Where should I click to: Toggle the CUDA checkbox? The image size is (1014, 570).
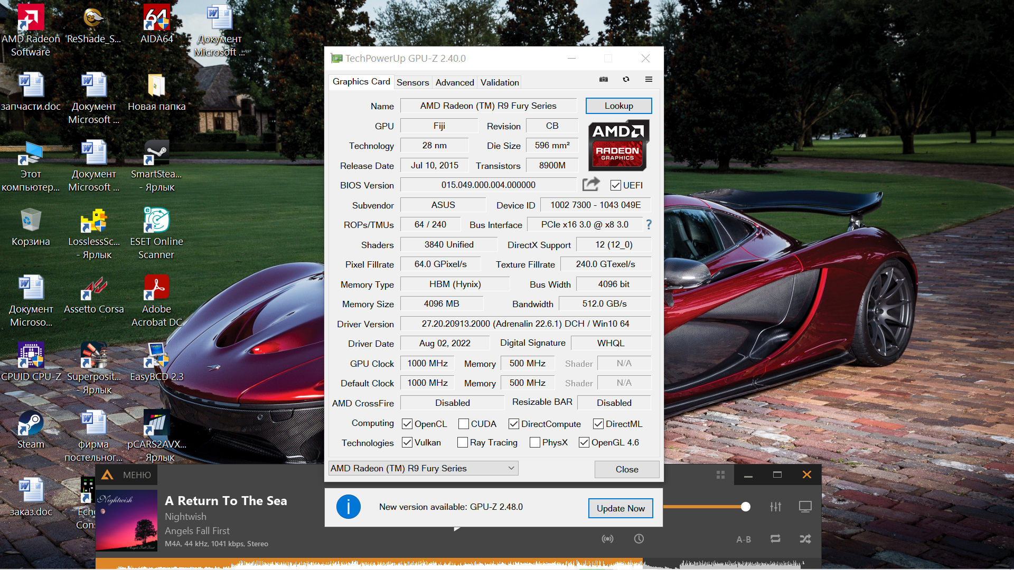pos(464,424)
